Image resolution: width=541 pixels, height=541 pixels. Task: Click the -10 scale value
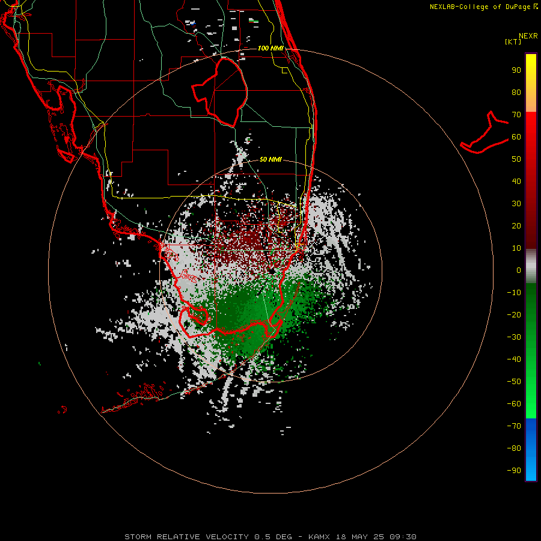coord(514,293)
